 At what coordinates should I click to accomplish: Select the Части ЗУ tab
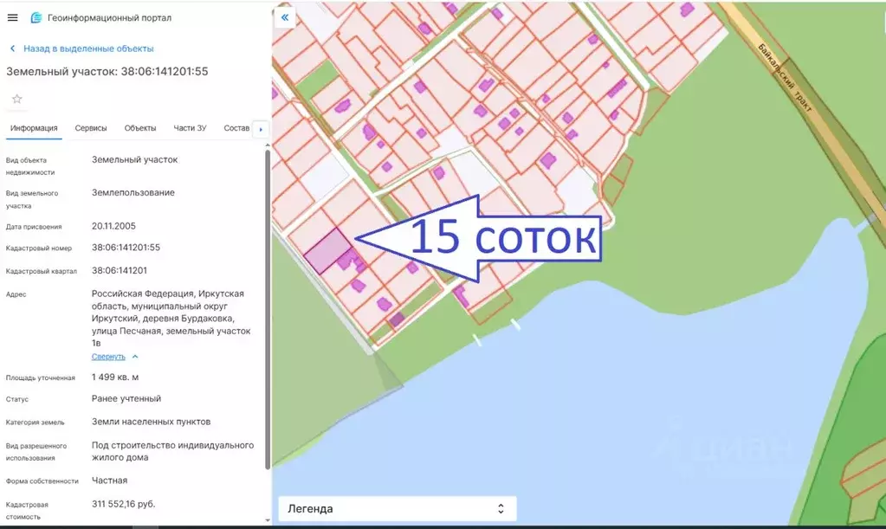(190, 128)
